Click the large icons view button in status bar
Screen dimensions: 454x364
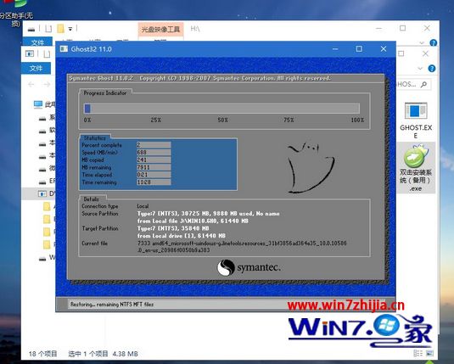430,353
